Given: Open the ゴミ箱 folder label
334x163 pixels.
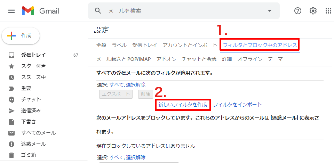Looking at the screenshot, I should click(x=29, y=155).
